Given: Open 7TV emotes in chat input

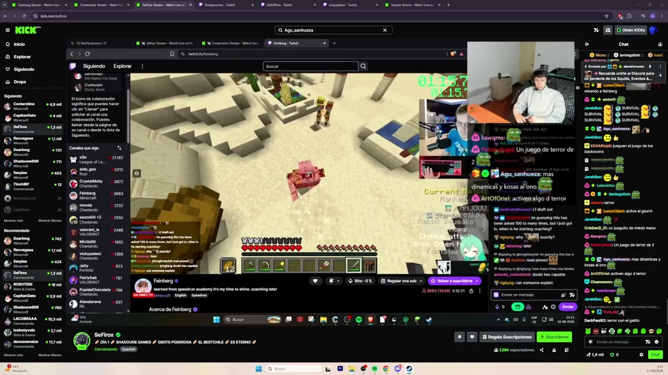Looking at the screenshot, I should click(648, 342).
